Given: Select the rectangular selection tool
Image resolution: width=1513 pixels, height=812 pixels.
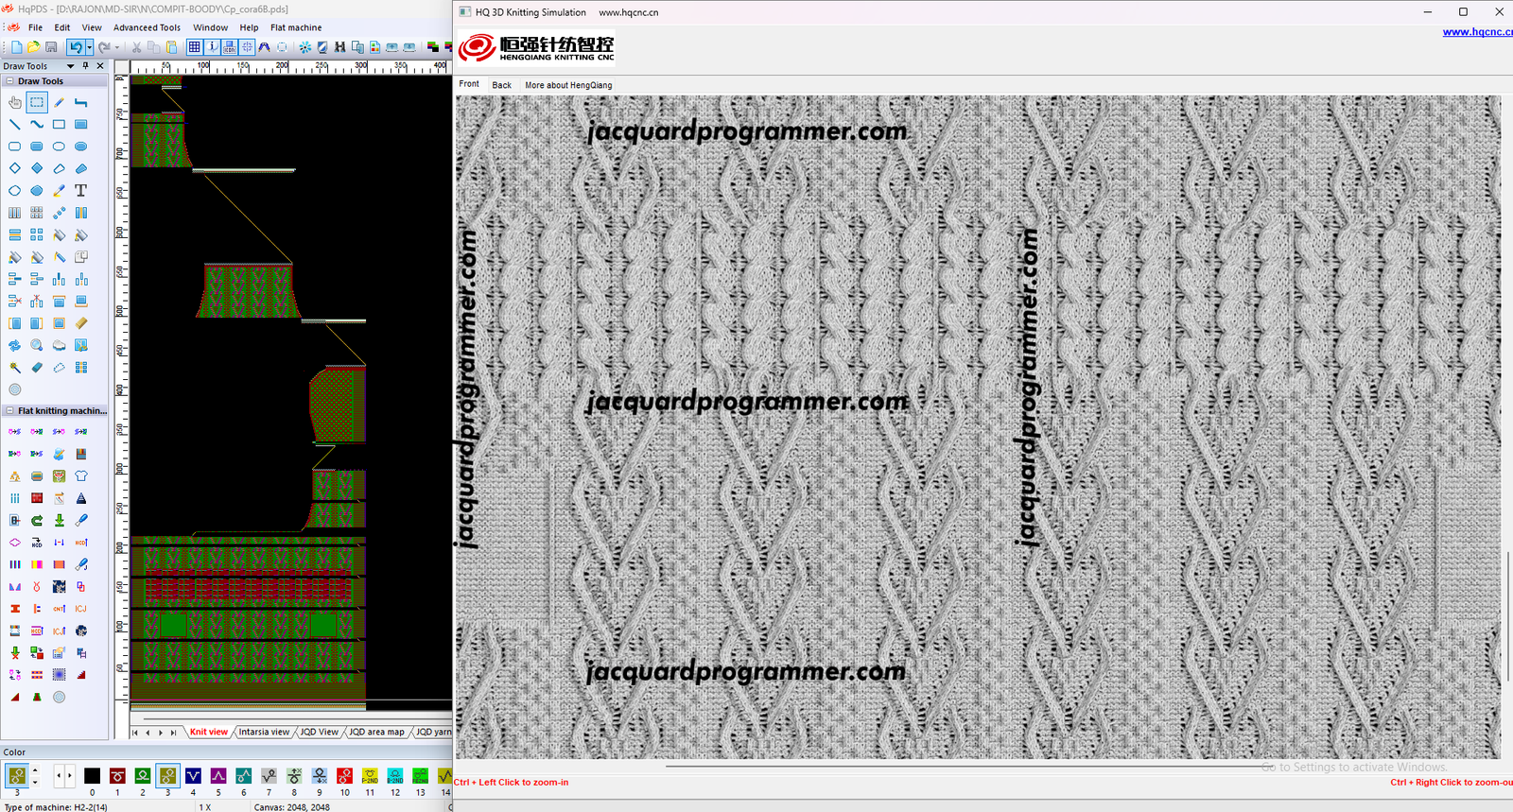Looking at the screenshot, I should 37,102.
